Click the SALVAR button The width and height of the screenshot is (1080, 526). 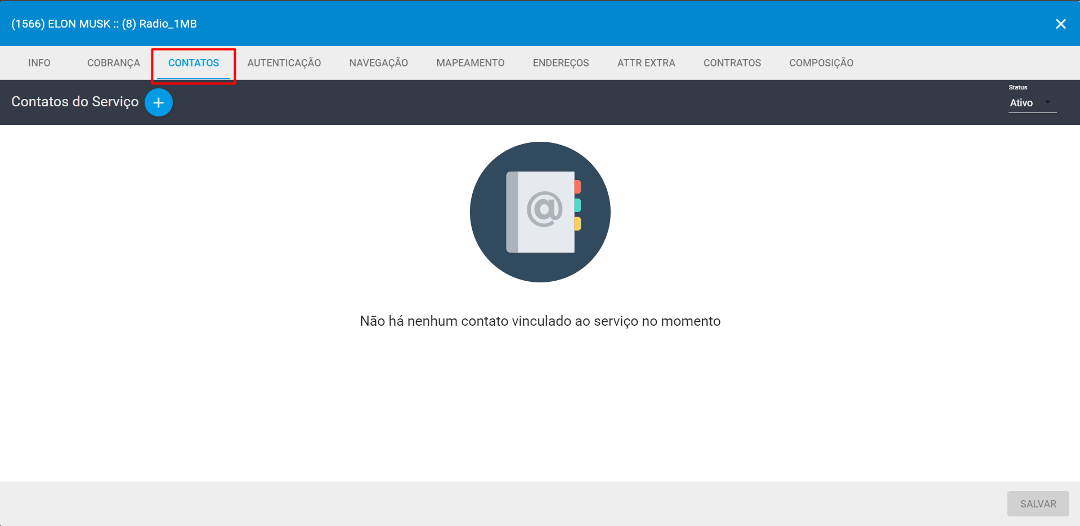click(1038, 504)
